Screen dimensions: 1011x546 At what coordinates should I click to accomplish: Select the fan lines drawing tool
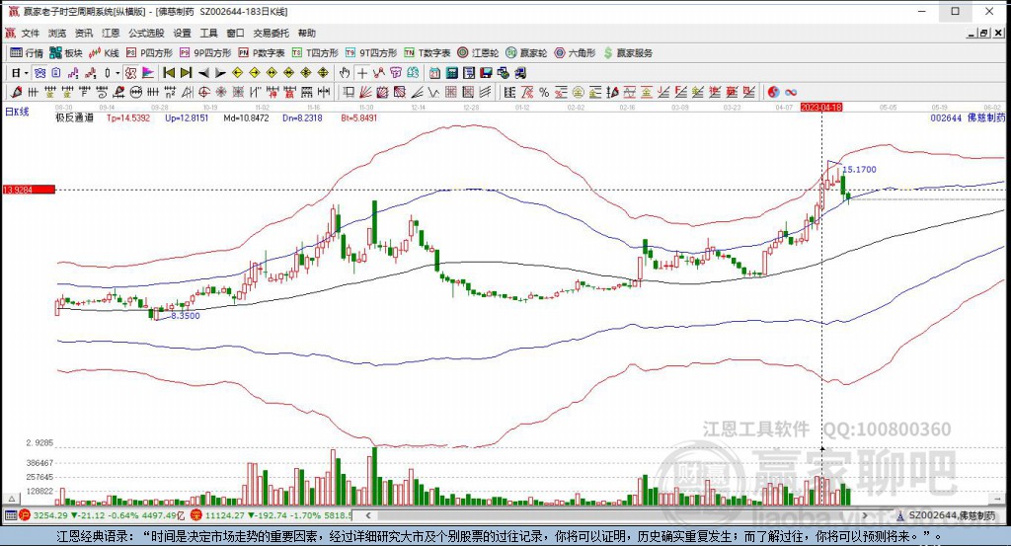[365, 92]
